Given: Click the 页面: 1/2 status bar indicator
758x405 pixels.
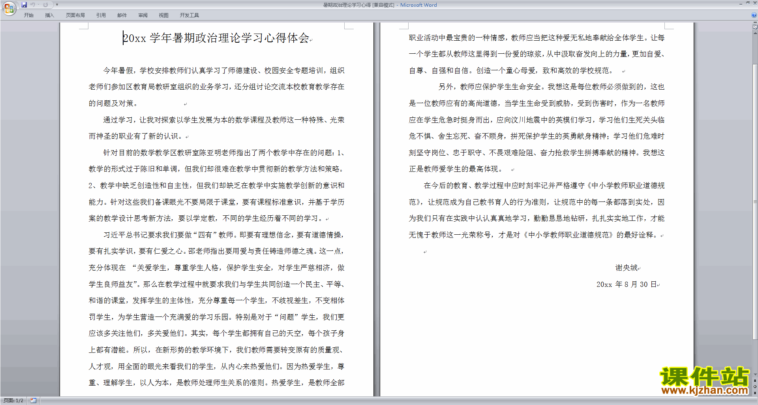Looking at the screenshot, I should [13, 401].
